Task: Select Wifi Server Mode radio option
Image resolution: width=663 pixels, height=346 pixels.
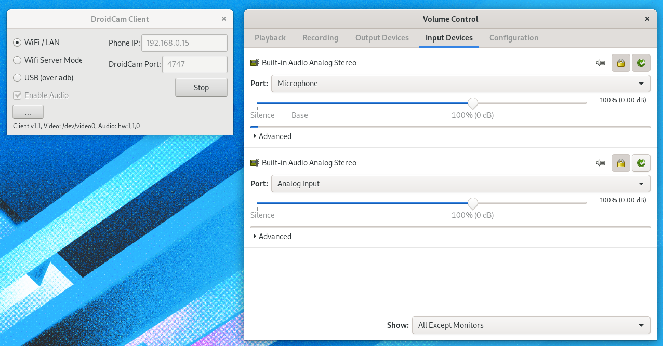Action: point(47,60)
